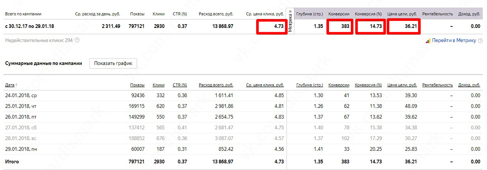Click spend value 2 681.47 for 27.01.2018
Viewport: 487px width, 170px height.
pyautogui.click(x=223, y=128)
